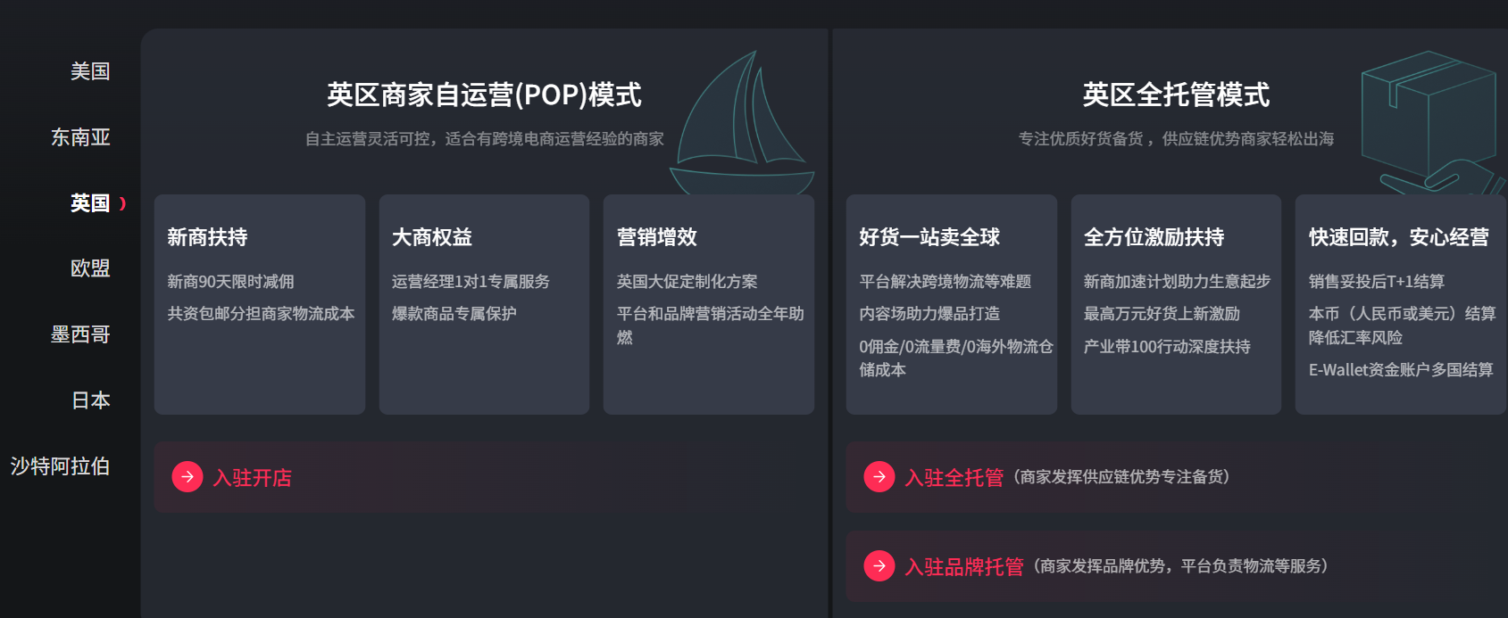Click the 营销增效 benefit card
The image size is (1508, 618).
pyautogui.click(x=709, y=304)
